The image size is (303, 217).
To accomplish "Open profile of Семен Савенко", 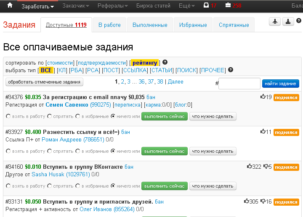I will (x=67, y=105).
